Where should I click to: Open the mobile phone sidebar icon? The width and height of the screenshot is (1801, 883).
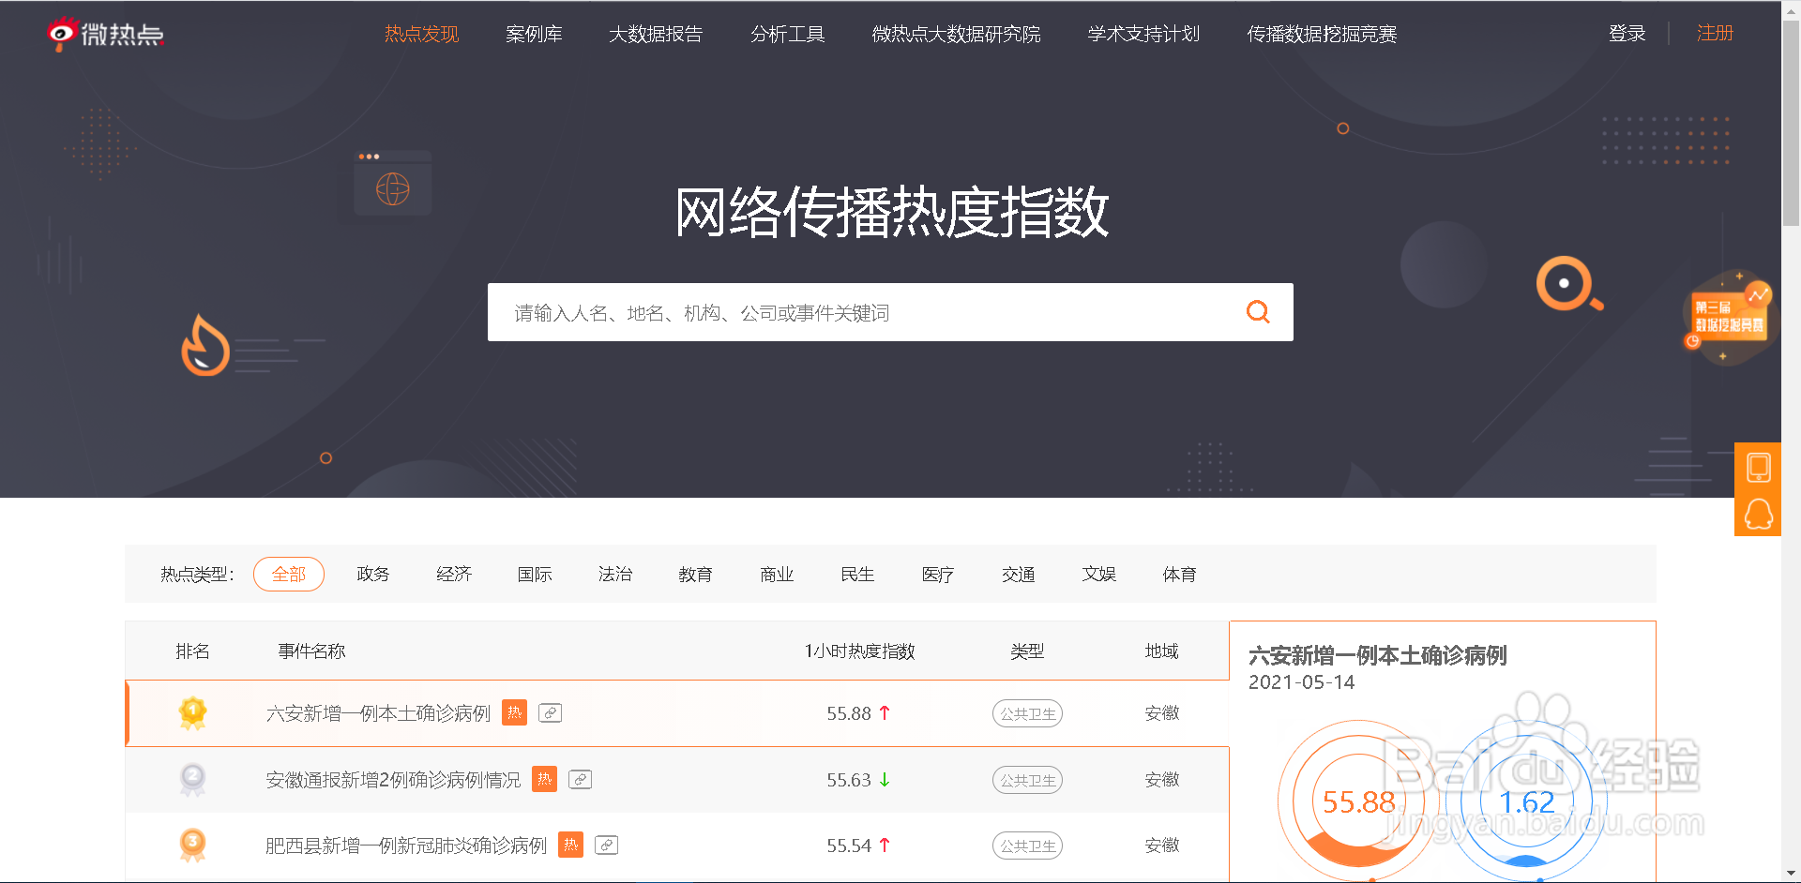coord(1758,466)
